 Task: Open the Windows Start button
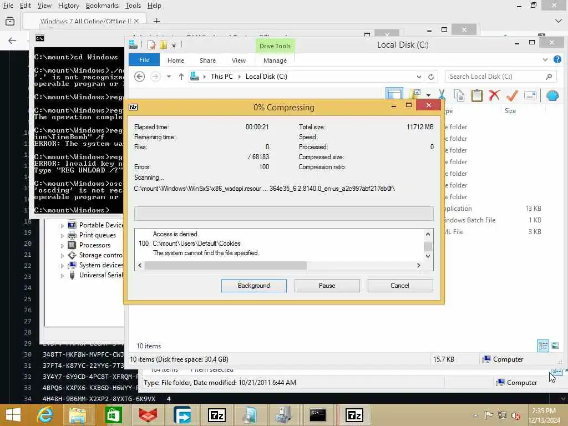[14, 415]
